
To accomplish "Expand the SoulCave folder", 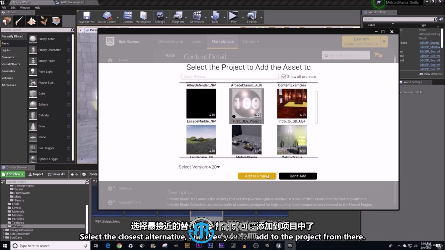I will pos(4,237).
